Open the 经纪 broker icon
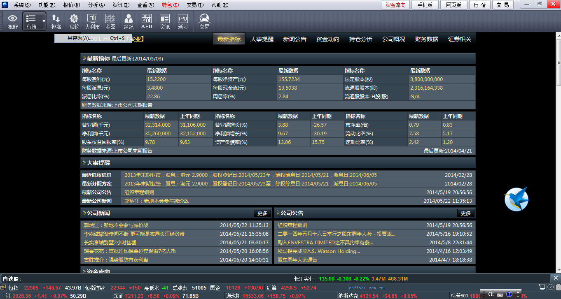 (x=129, y=21)
